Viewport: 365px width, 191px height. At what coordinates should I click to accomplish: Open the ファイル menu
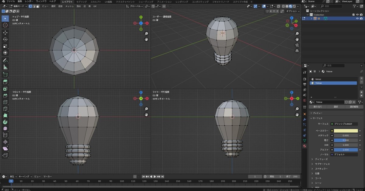click(x=11, y=2)
